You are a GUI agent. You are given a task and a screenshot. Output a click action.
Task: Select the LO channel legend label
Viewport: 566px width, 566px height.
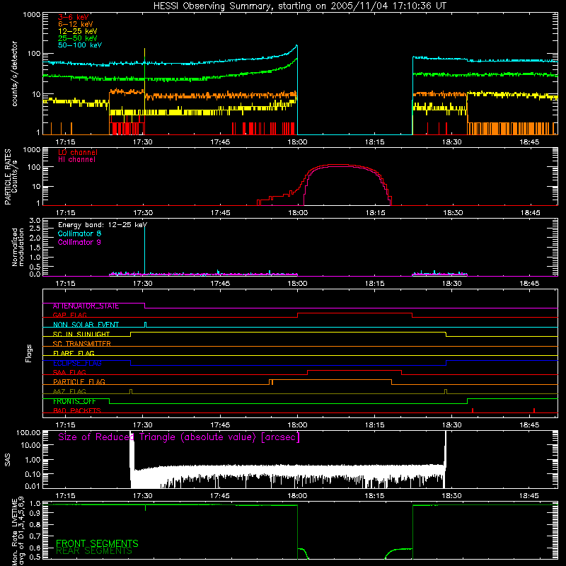(78, 152)
